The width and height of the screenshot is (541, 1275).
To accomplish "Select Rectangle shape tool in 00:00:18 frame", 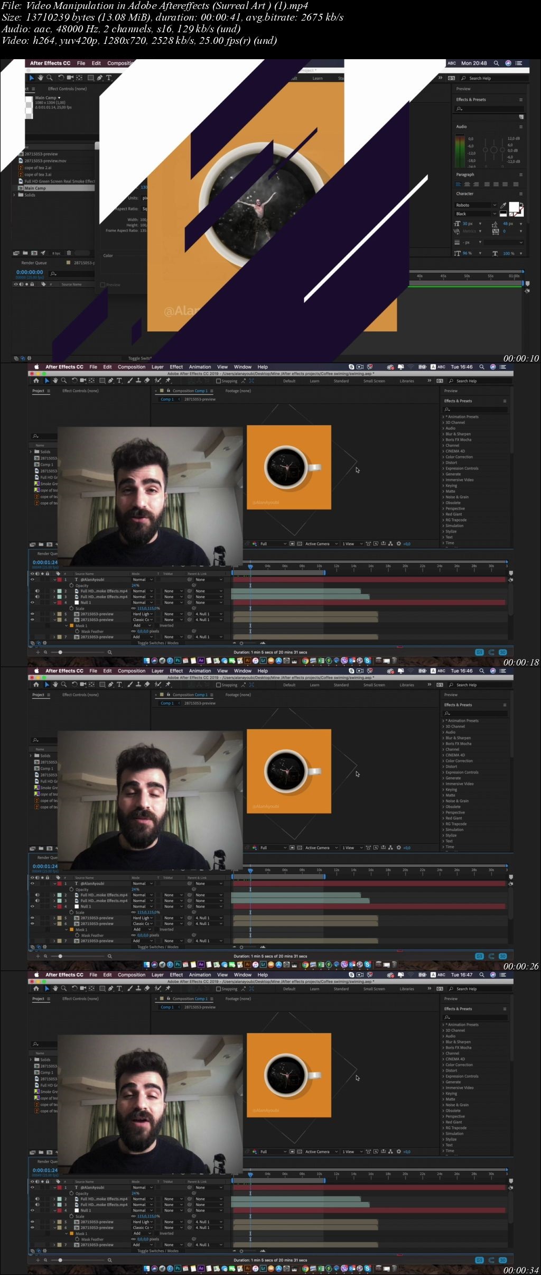I will 102,380.
